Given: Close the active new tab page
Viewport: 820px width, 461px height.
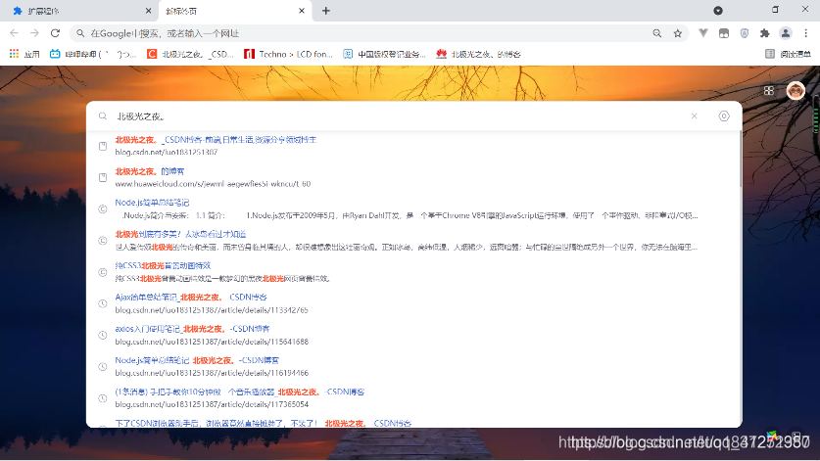Looking at the screenshot, I should [x=302, y=11].
